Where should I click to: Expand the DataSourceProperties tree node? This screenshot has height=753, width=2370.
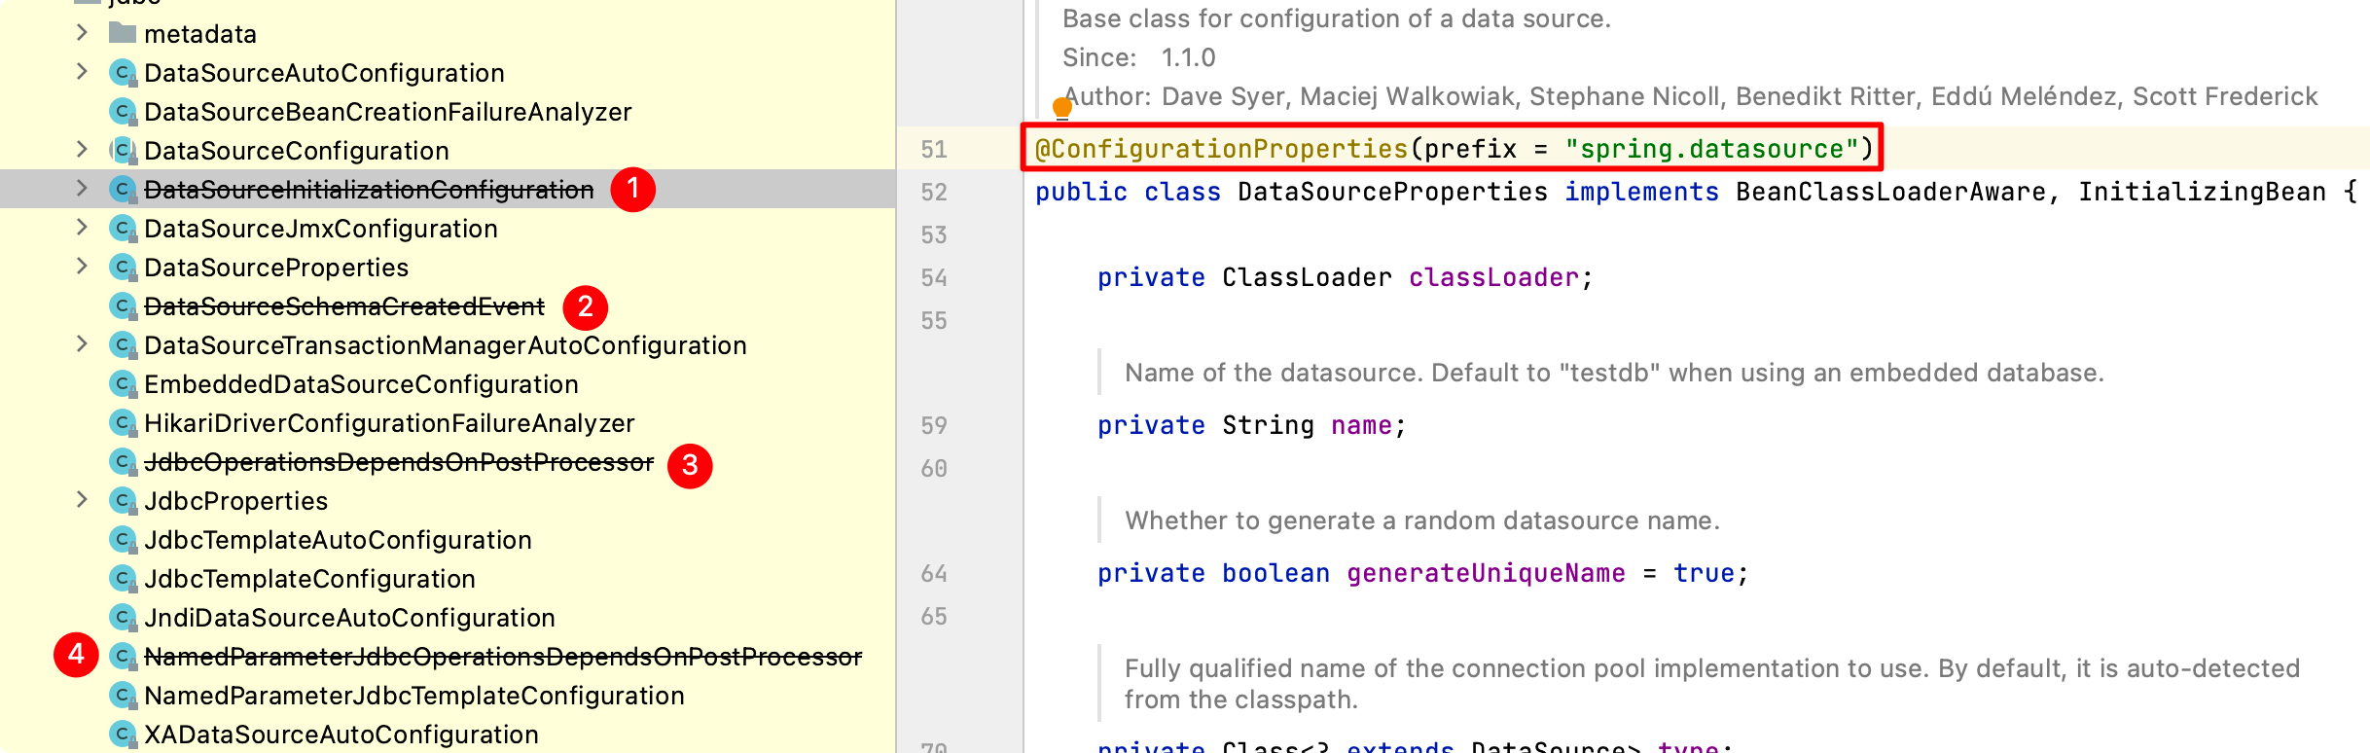pyautogui.click(x=82, y=267)
